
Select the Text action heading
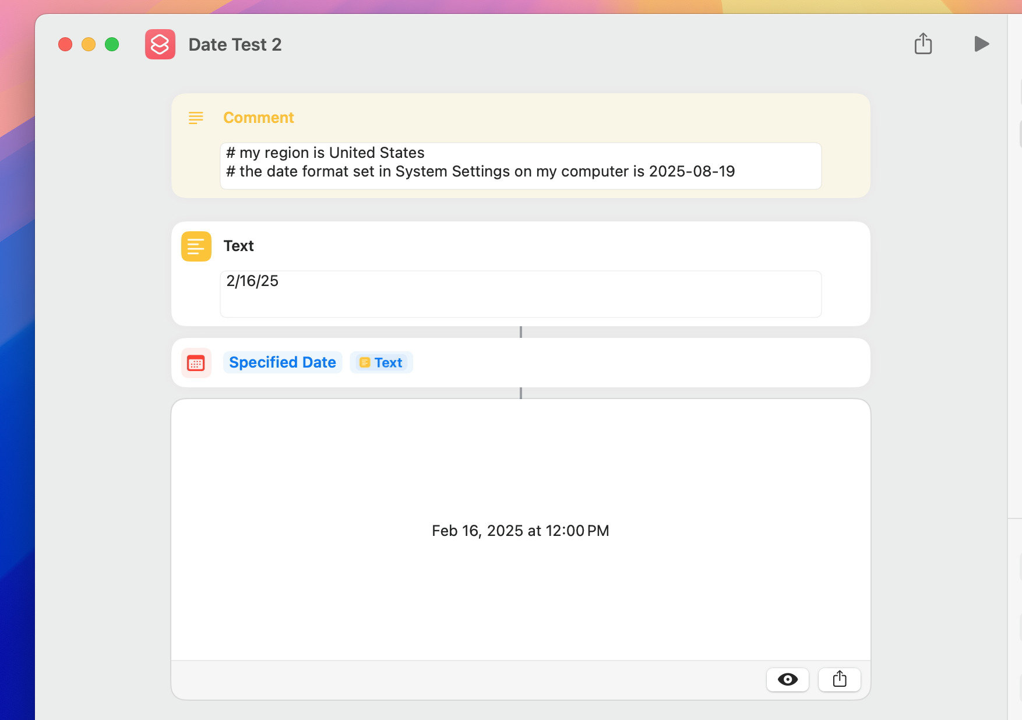click(239, 246)
